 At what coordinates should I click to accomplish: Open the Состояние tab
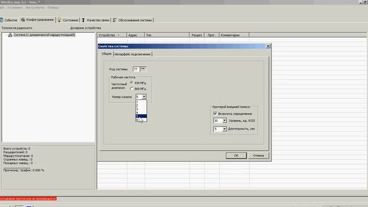[x=68, y=20]
